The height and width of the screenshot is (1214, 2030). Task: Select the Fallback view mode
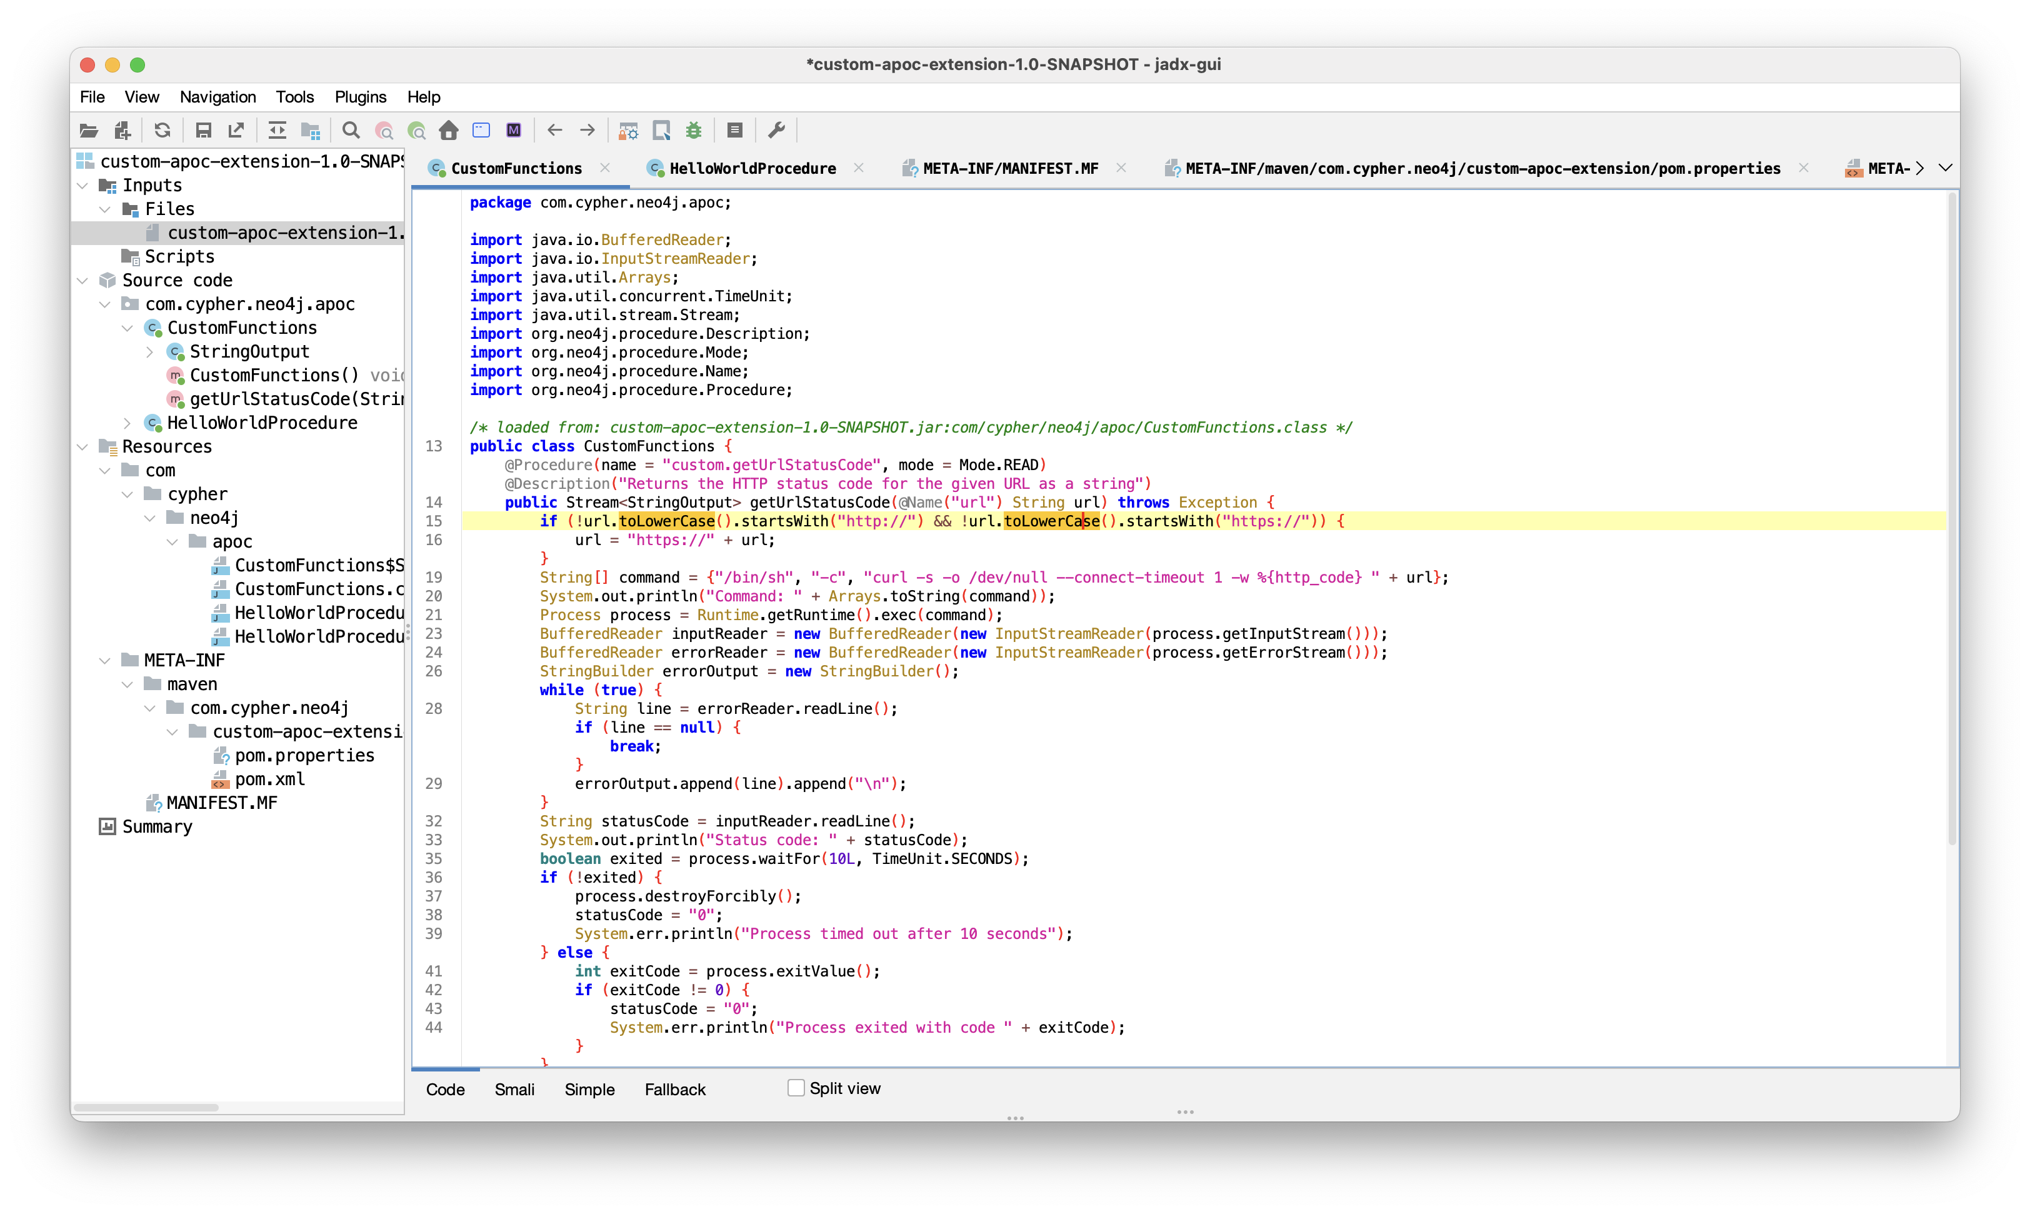point(674,1090)
